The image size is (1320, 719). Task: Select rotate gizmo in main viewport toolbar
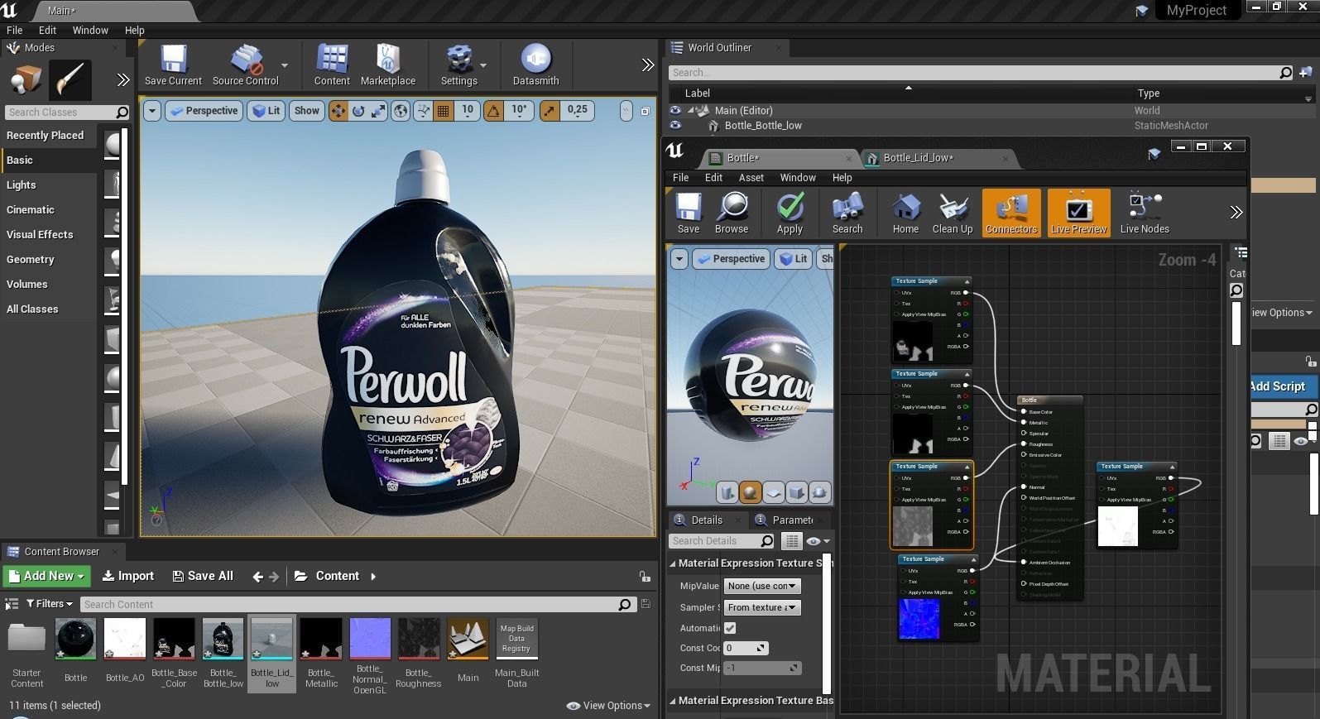(358, 111)
